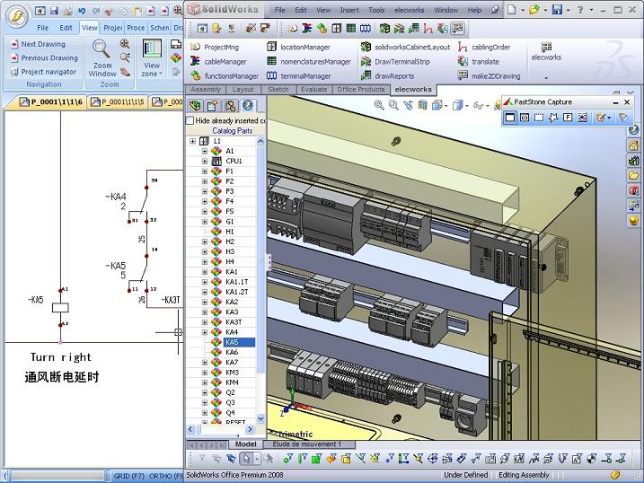Toggle 'Hide already inserted' checkbox
The height and width of the screenshot is (483, 644).
190,120
